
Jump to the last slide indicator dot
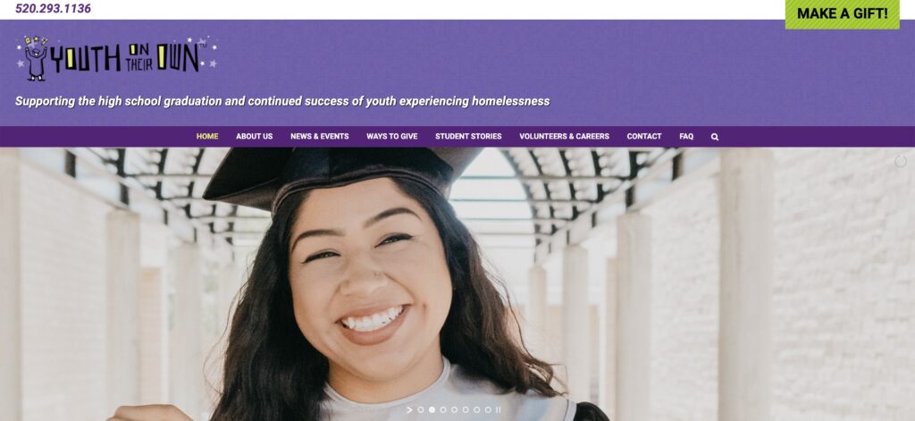[x=488, y=410]
